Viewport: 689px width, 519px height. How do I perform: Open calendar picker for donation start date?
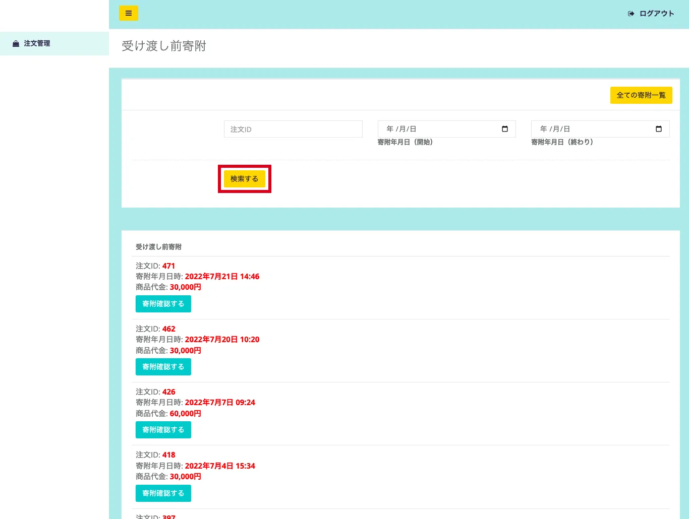click(505, 129)
